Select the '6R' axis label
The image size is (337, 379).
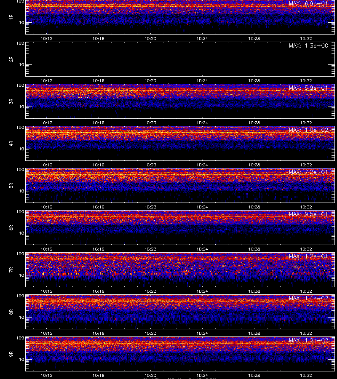pyautogui.click(x=11, y=227)
